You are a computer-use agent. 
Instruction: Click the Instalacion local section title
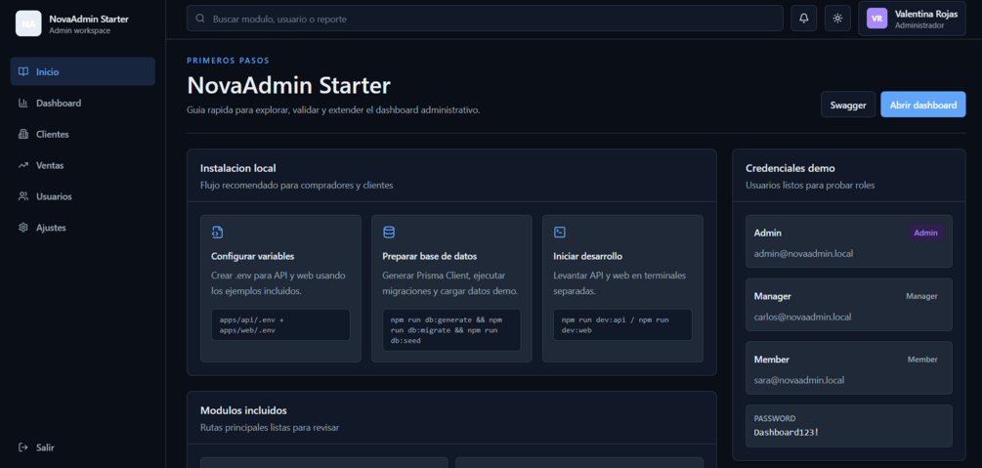pyautogui.click(x=238, y=168)
